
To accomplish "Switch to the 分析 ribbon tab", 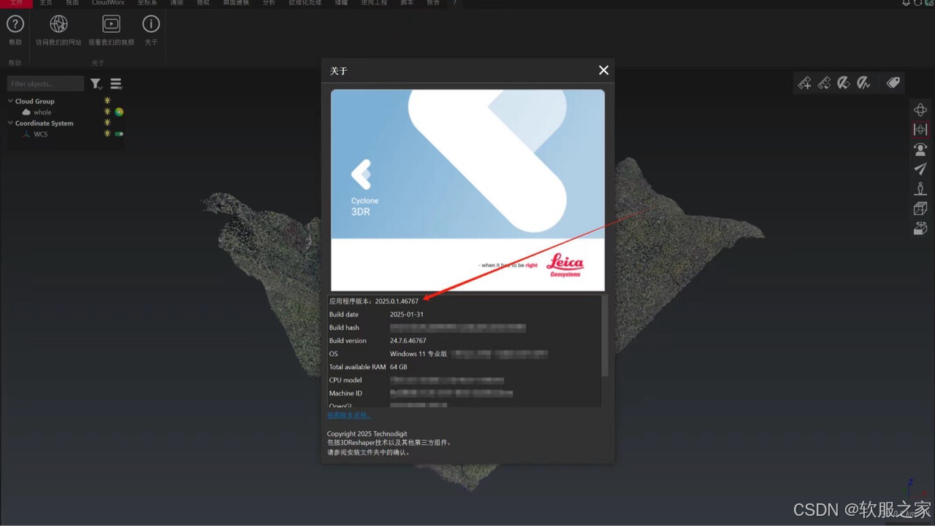I will click(x=269, y=3).
